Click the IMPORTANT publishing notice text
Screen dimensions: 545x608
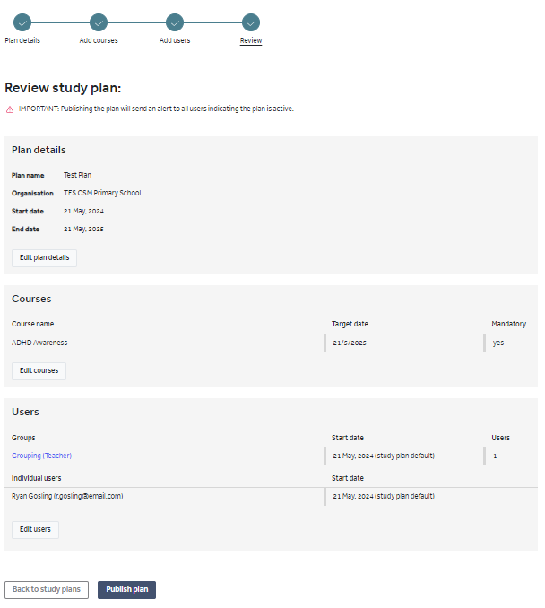click(156, 109)
